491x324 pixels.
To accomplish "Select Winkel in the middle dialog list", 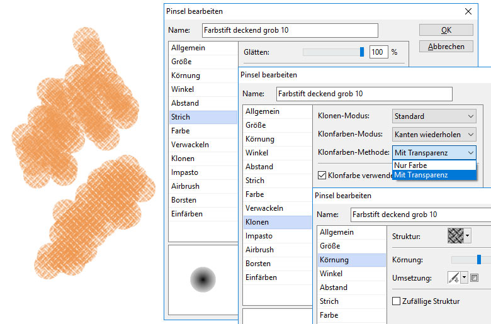I will [x=277, y=153].
